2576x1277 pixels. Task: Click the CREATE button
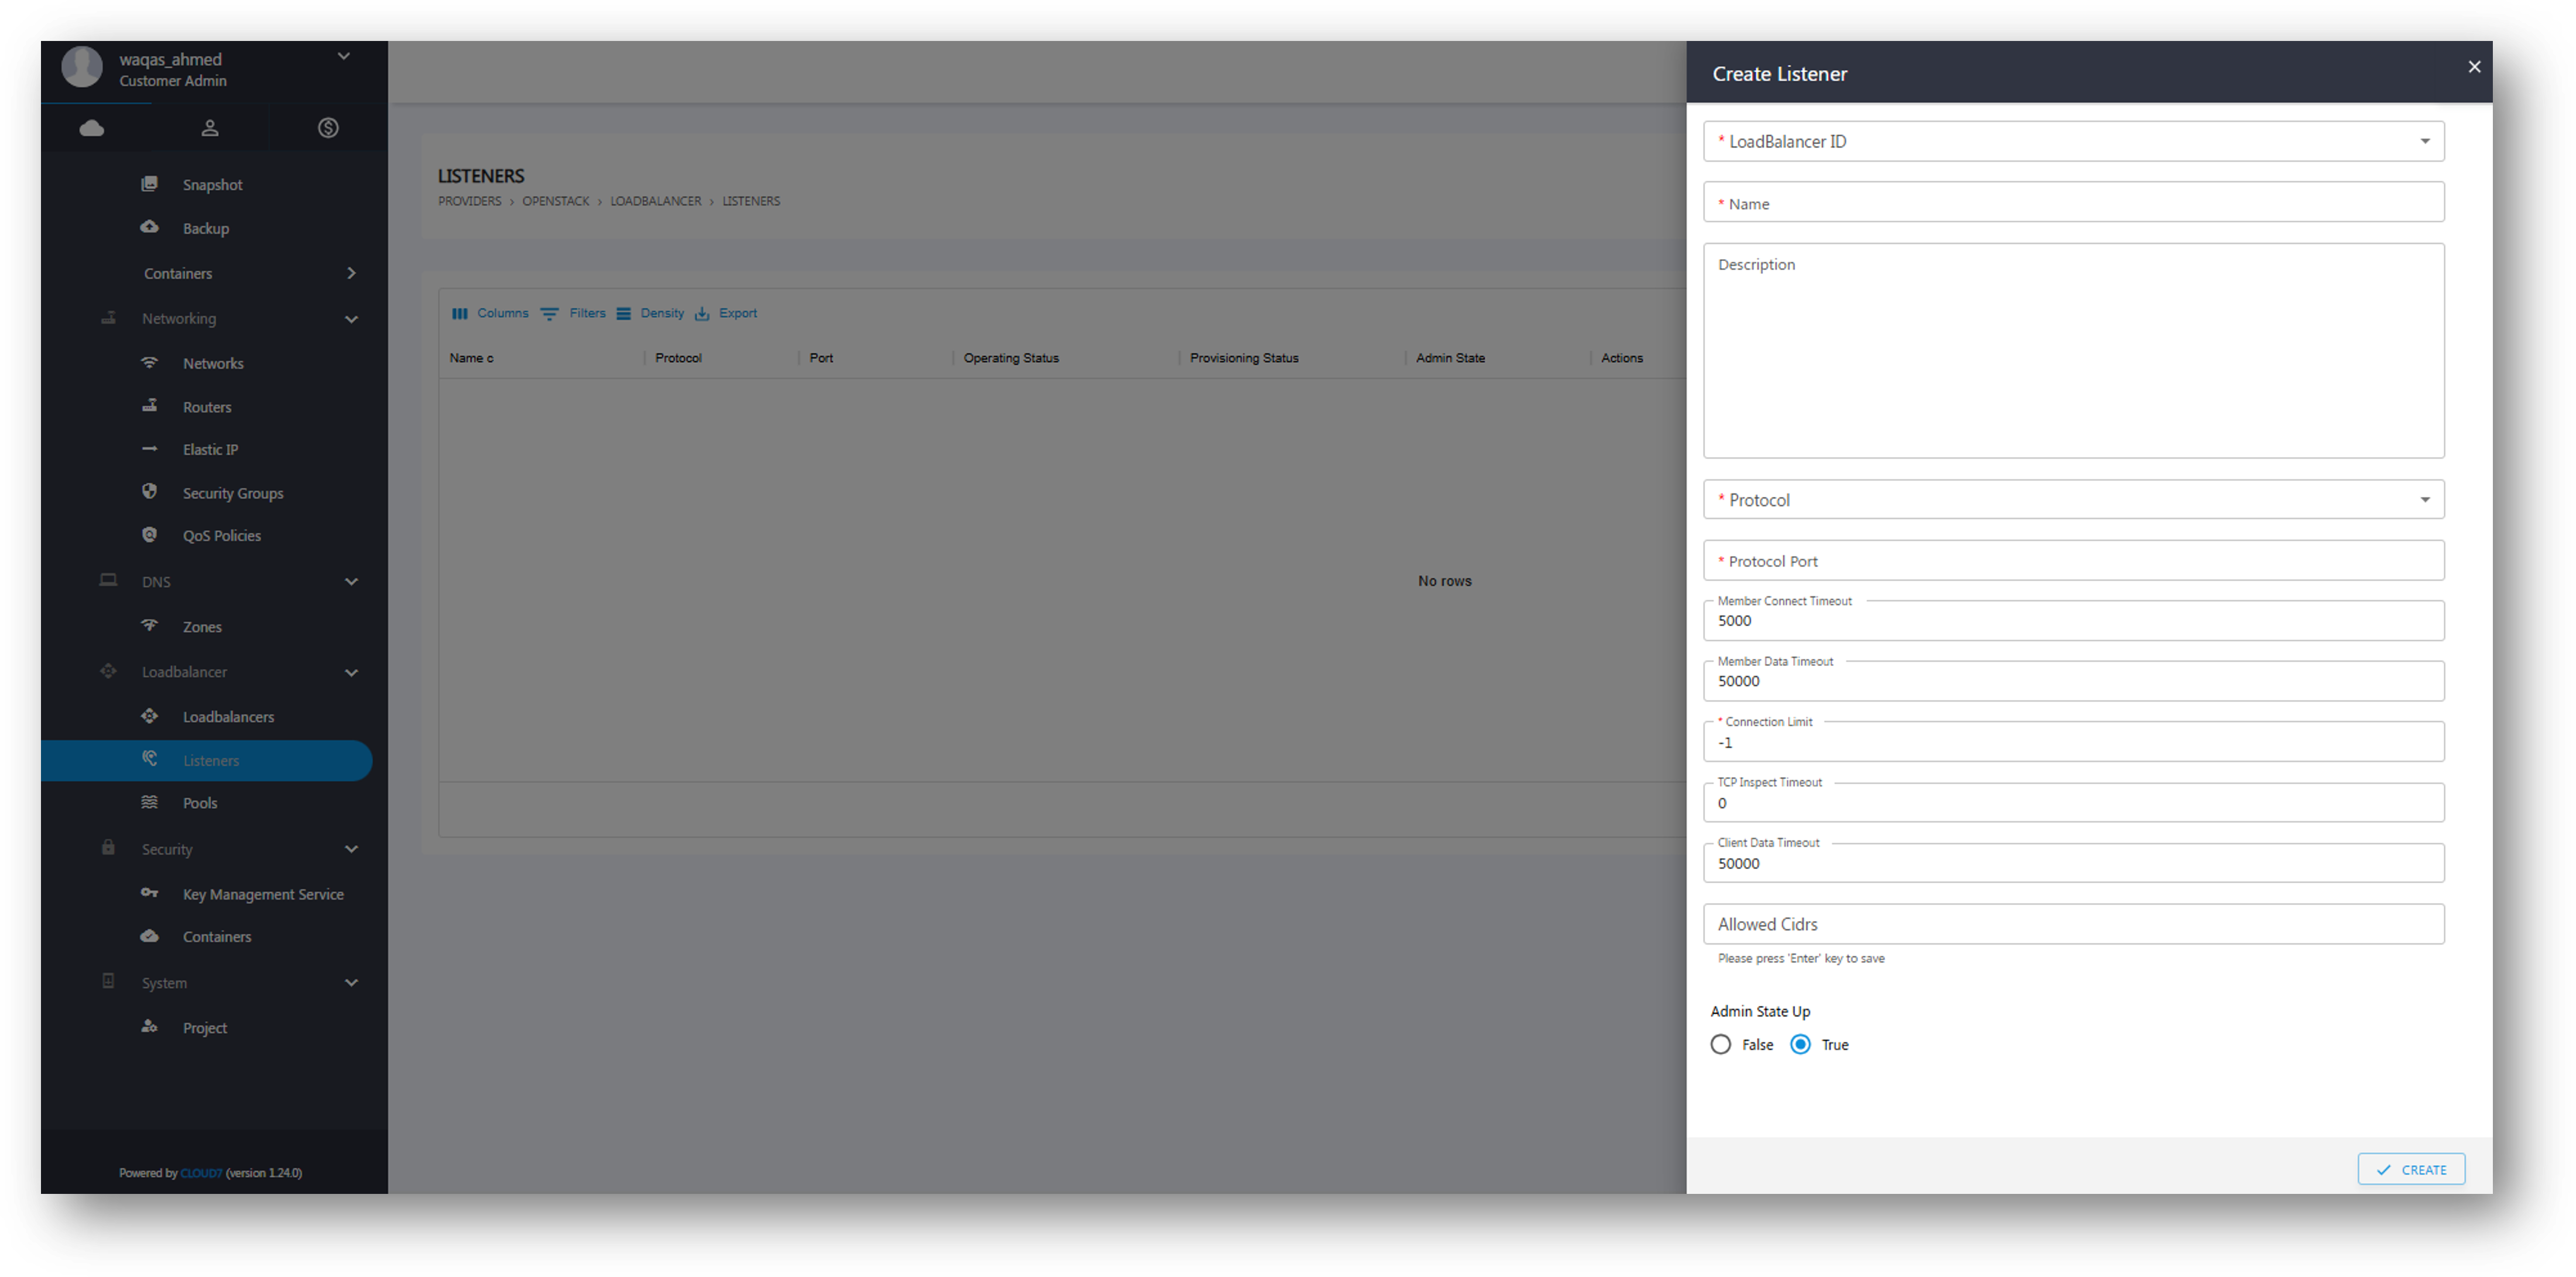click(2410, 1169)
